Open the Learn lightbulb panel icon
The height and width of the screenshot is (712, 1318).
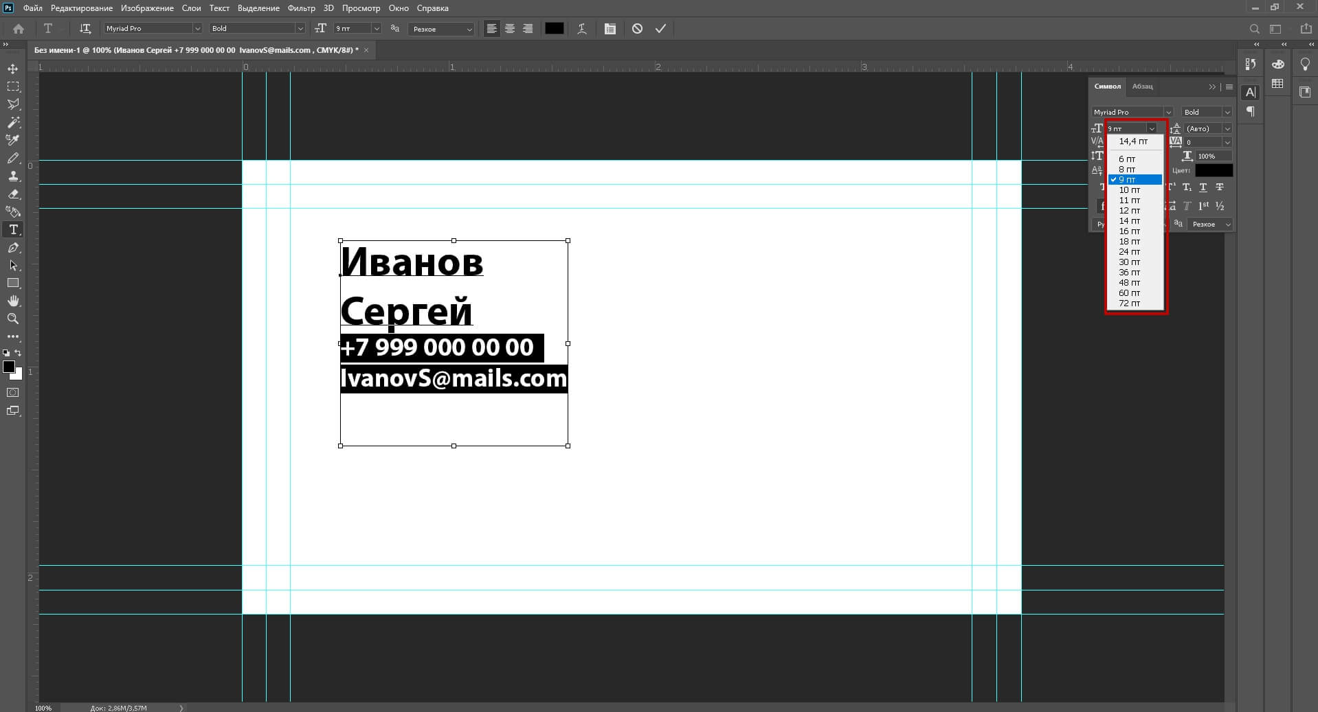tap(1305, 64)
